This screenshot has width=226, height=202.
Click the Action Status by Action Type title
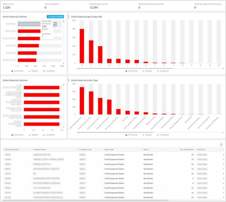coord(84,80)
